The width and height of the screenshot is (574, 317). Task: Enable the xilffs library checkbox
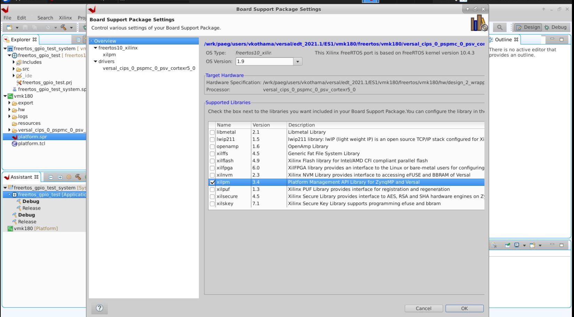point(212,154)
